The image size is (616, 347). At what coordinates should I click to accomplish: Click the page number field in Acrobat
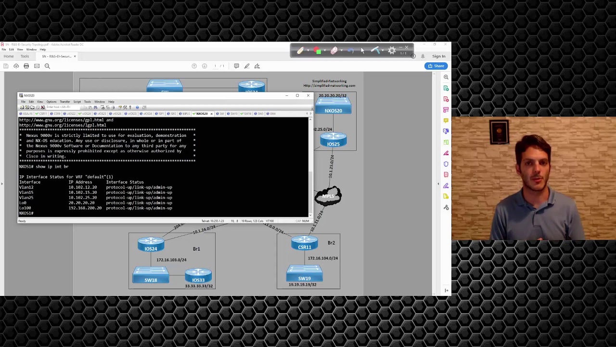pos(216,66)
